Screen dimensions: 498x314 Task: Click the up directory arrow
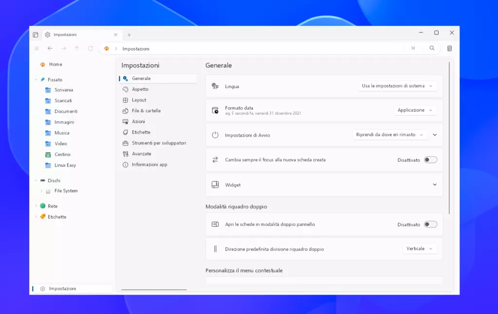pos(77,48)
